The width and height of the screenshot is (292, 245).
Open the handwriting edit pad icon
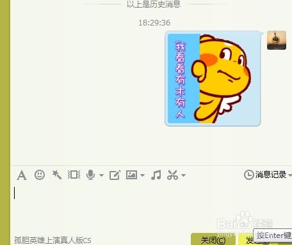pos(115,175)
